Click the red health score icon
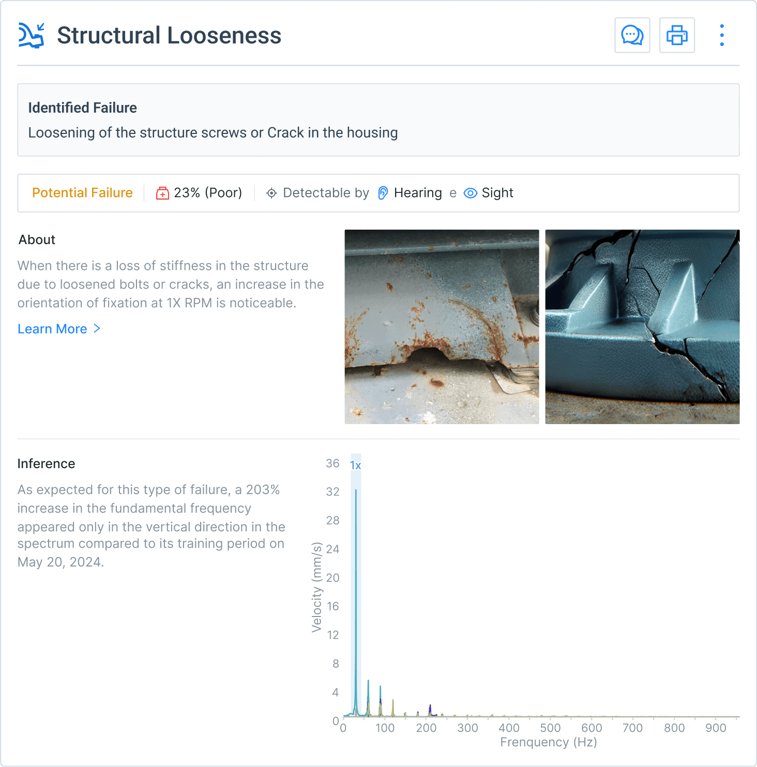This screenshot has width=757, height=767. [x=162, y=193]
